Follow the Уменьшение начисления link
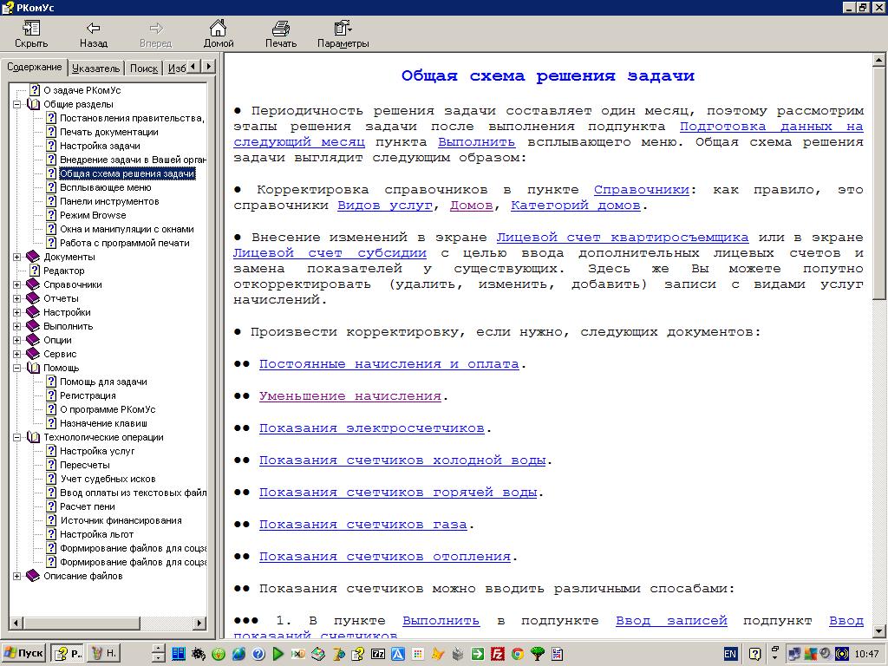 coord(350,396)
